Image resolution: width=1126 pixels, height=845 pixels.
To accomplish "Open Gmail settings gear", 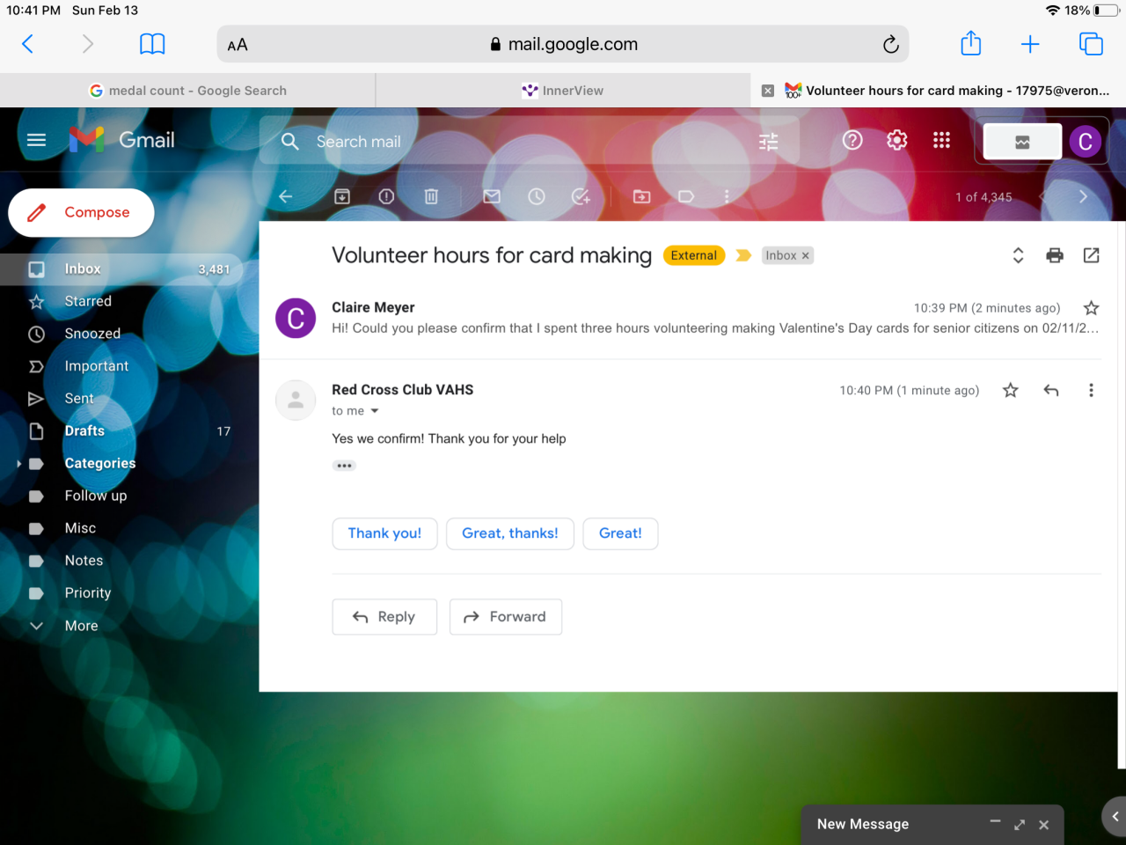I will click(896, 140).
